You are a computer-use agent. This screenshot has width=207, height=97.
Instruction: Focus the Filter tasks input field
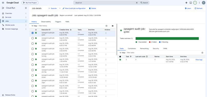pos(163,53)
